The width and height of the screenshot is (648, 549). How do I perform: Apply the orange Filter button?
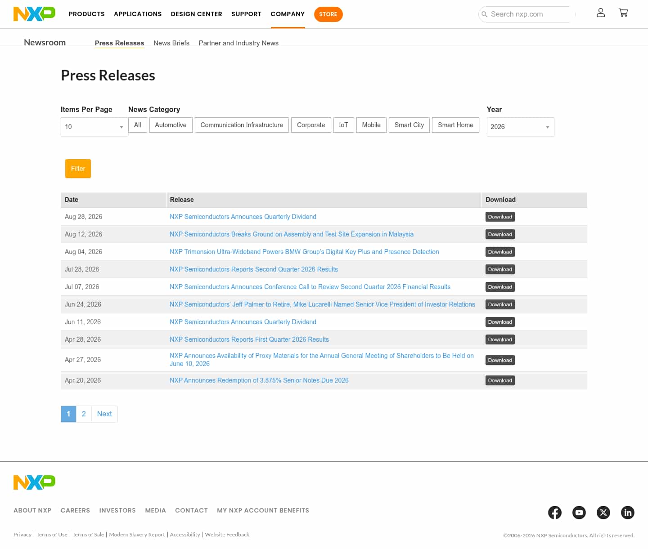(78, 169)
